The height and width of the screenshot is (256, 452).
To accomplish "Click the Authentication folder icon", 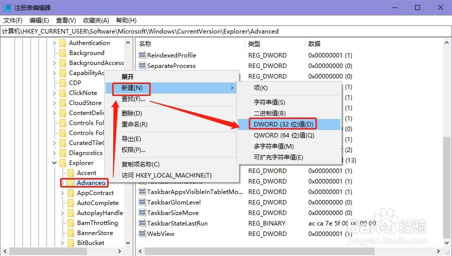I will pyautogui.click(x=63, y=43).
